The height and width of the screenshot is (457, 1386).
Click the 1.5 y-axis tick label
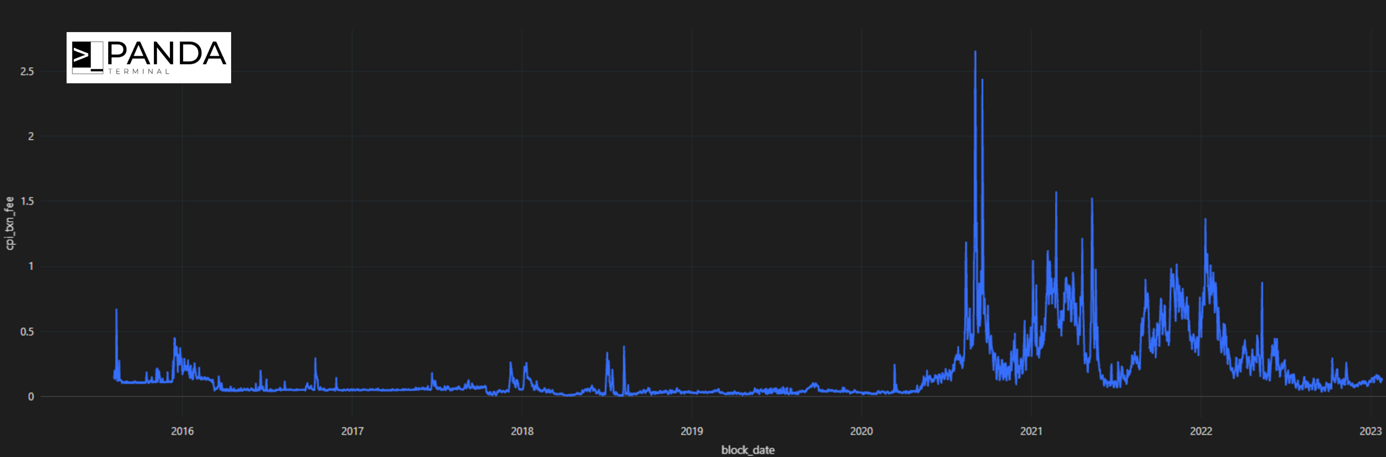27,201
